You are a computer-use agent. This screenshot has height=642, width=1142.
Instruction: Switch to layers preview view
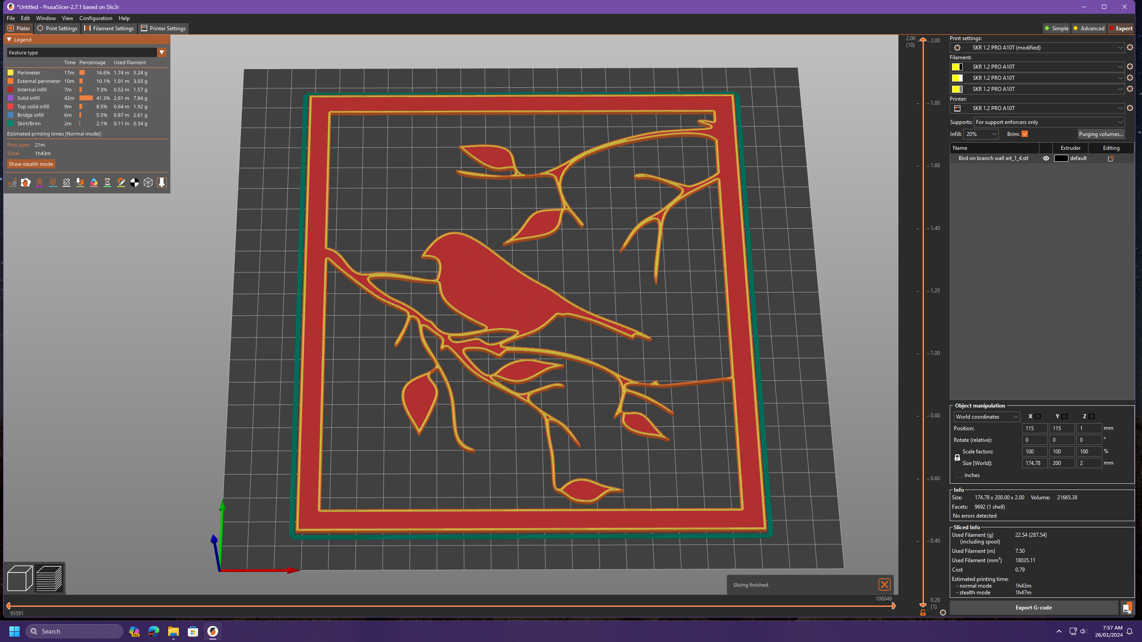click(x=49, y=578)
